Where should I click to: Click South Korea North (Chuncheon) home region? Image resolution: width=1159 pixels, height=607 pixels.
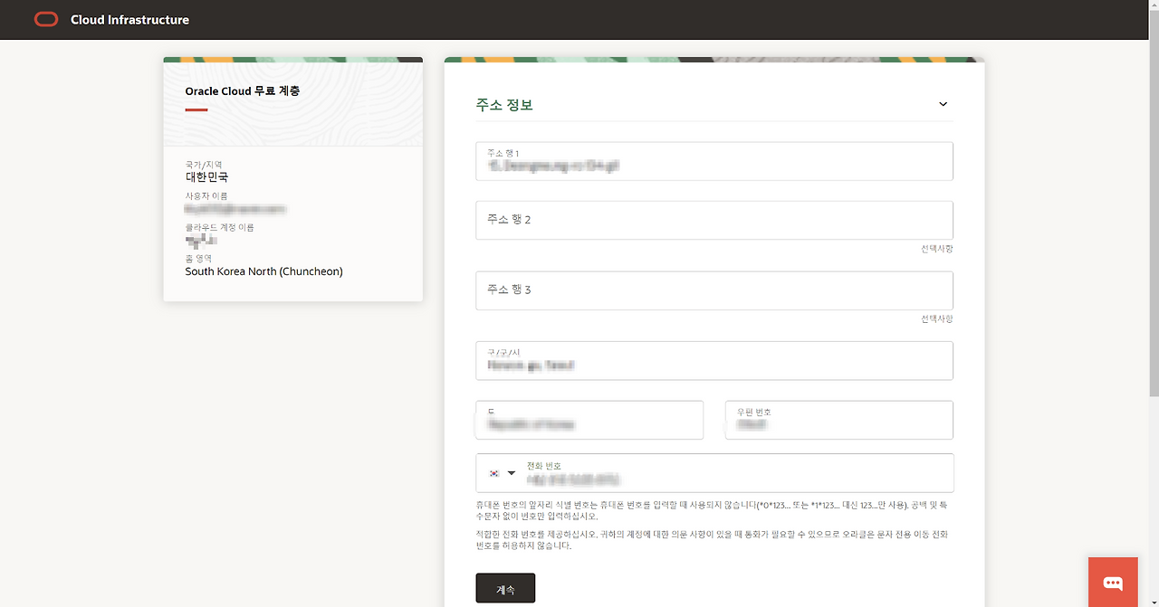pos(263,271)
